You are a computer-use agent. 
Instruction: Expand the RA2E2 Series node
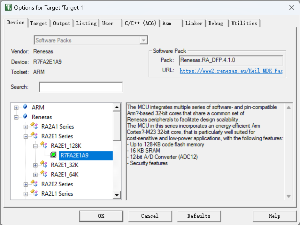(x=26, y=185)
